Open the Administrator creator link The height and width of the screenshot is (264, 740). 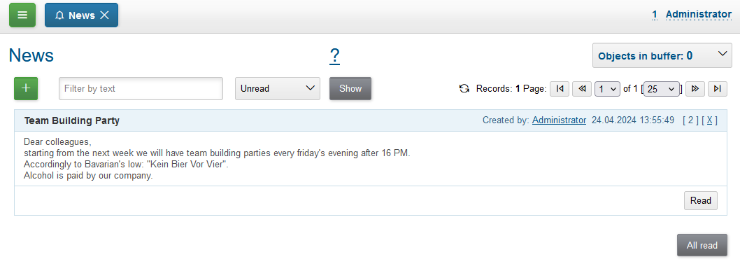tap(560, 120)
